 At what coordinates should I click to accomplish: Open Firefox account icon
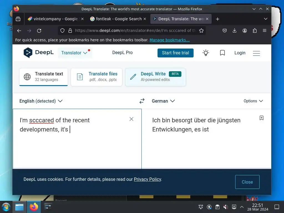[x=245, y=31]
